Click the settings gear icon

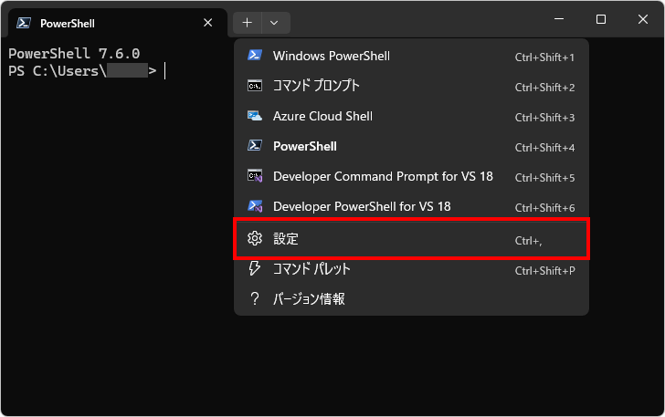point(255,238)
